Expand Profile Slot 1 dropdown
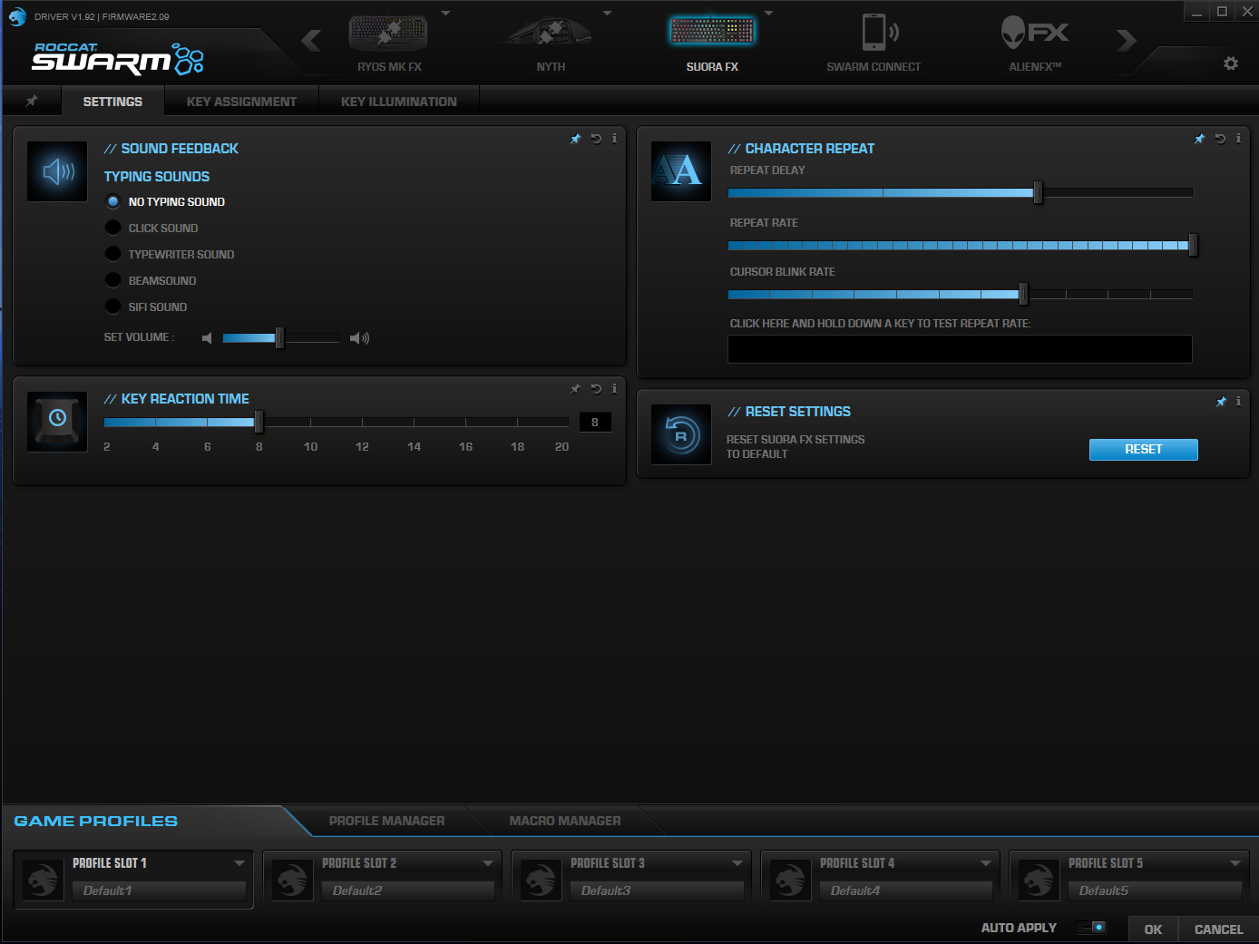The width and height of the screenshot is (1259, 944). click(x=239, y=863)
